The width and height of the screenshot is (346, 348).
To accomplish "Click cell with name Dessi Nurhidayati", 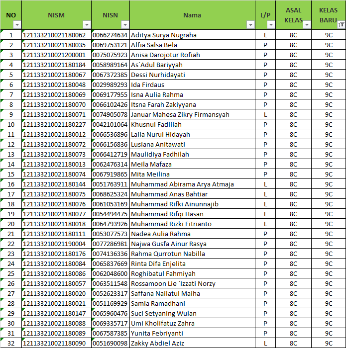I will (x=192, y=75).
